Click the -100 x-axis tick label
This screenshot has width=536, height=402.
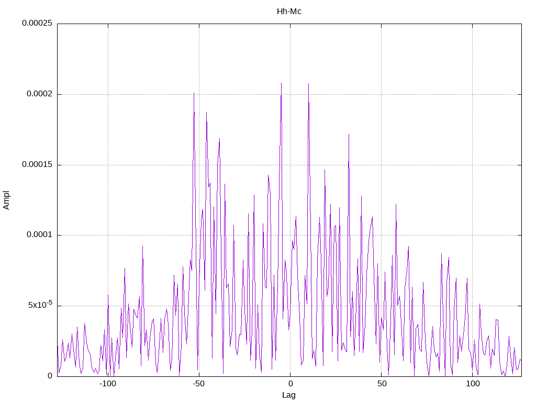click(108, 384)
